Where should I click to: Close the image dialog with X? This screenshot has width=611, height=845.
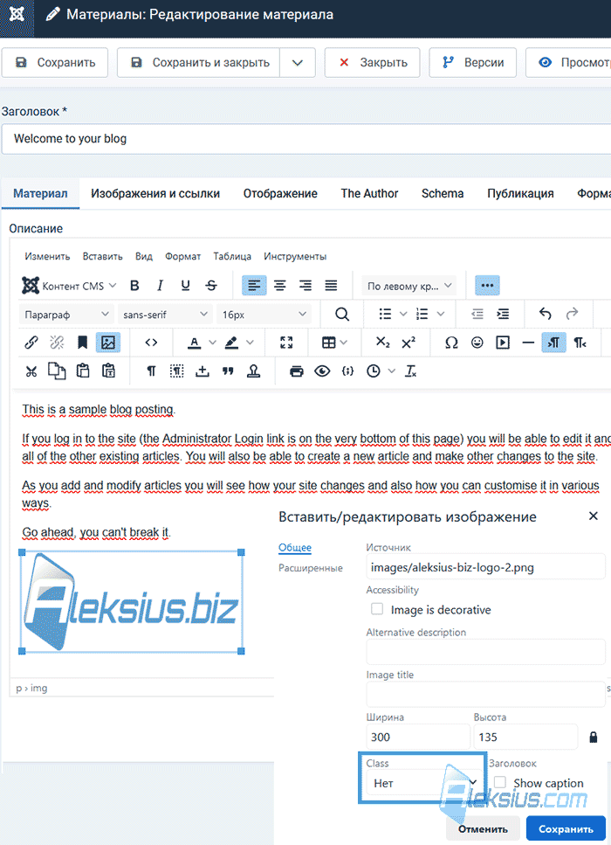coord(594,516)
